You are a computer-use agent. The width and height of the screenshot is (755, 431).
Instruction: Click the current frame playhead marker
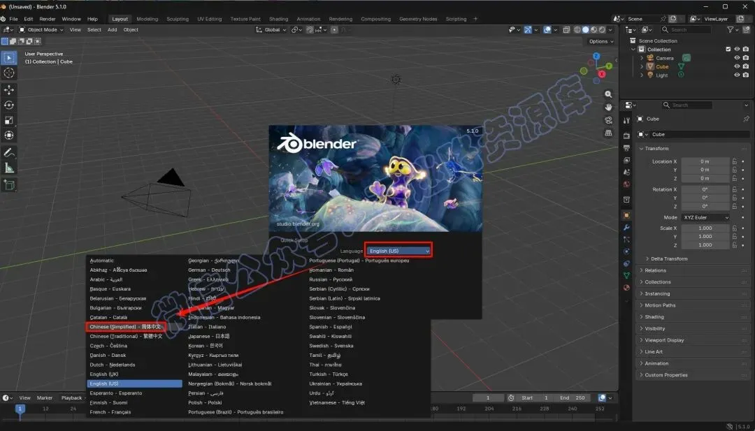(20, 409)
